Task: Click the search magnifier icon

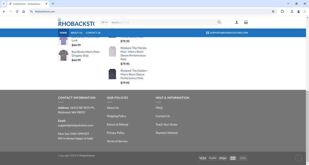Action: click(219, 22)
